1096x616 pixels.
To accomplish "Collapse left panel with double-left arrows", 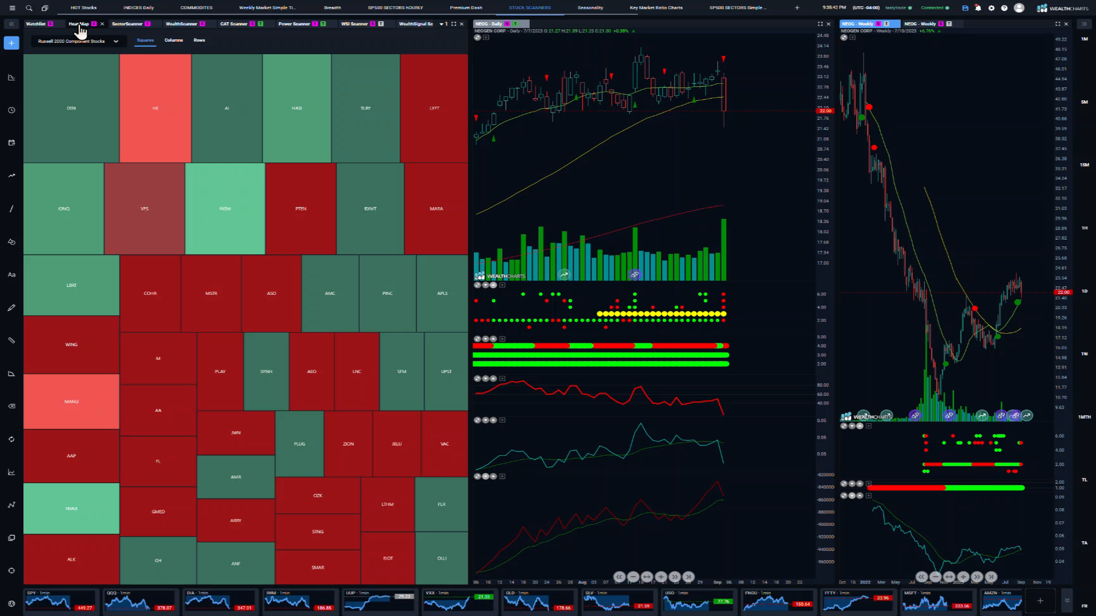I will [11, 24].
